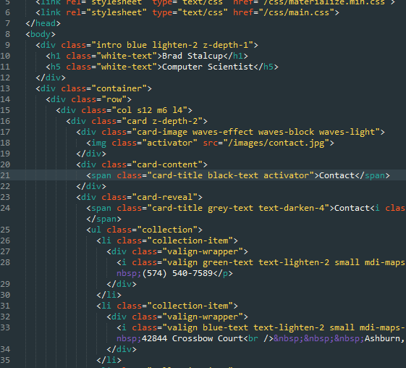The image size is (406, 368).
Task: Click "collection-item" class on line 31
Action: click(190, 306)
